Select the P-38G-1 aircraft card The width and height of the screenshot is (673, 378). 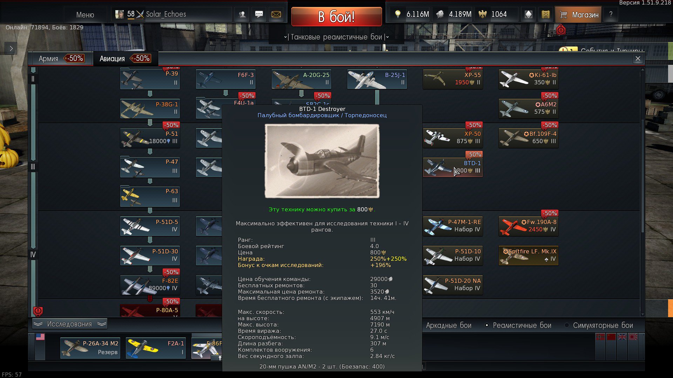click(150, 108)
